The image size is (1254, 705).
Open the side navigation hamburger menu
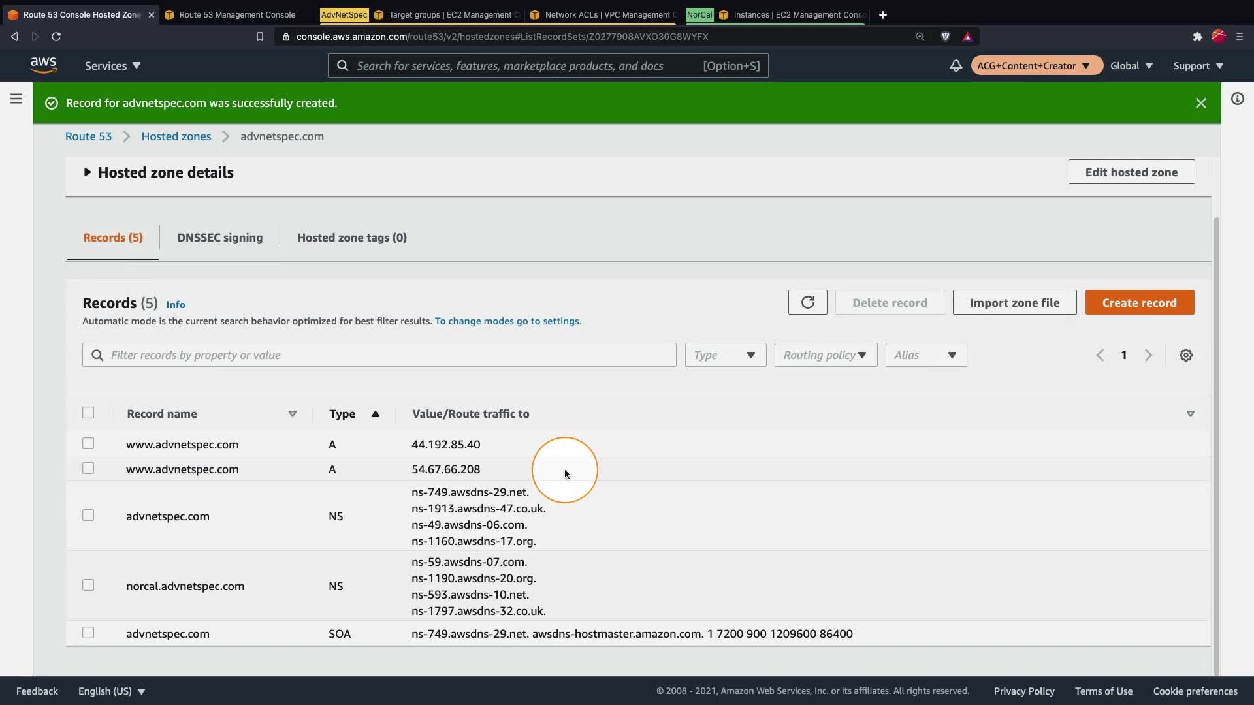click(x=16, y=99)
